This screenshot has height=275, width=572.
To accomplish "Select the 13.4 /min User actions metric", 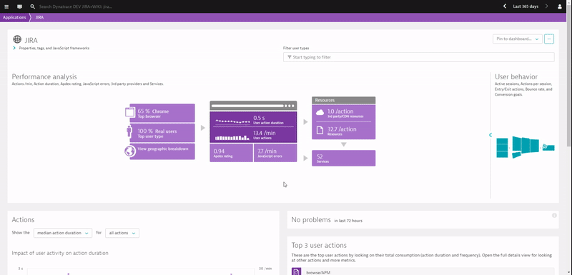I will (253, 135).
